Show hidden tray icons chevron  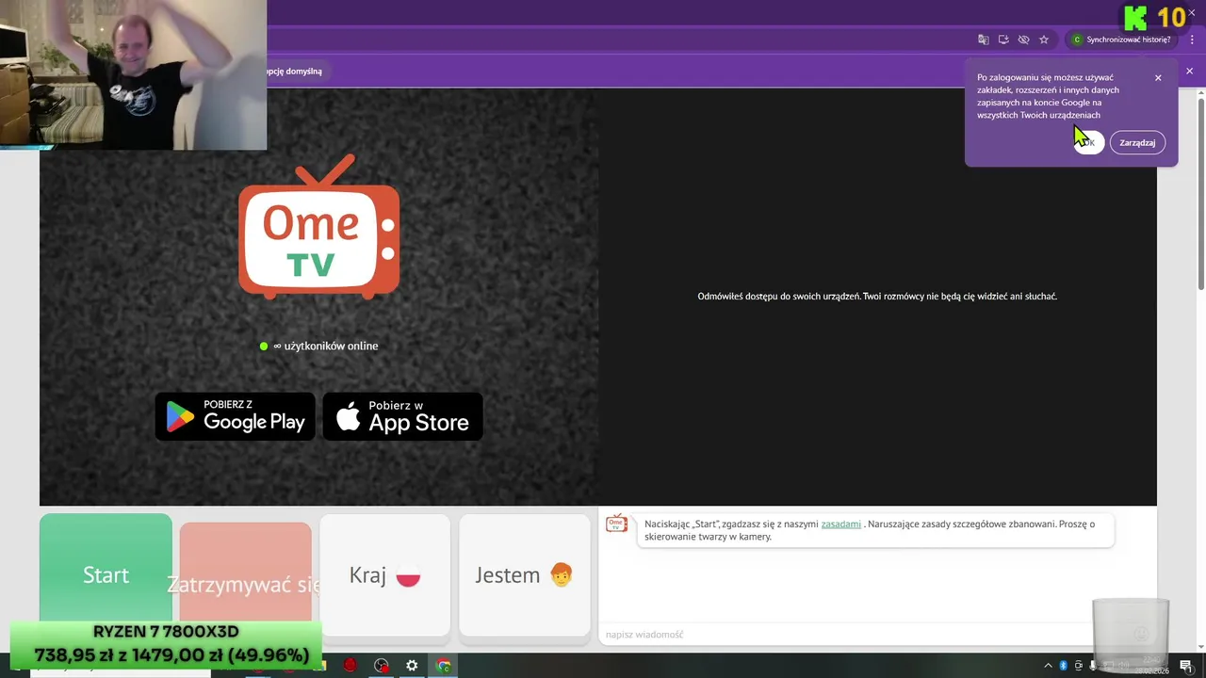(1048, 666)
